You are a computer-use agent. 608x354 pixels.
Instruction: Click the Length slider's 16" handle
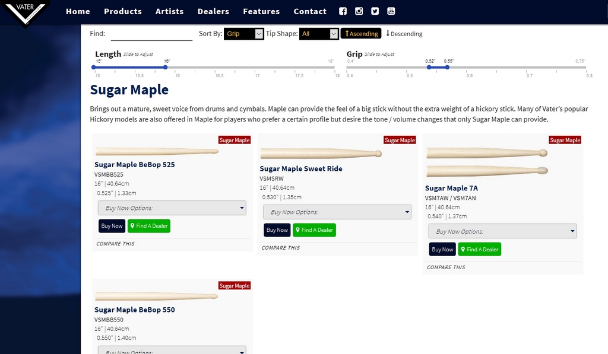[166, 67]
